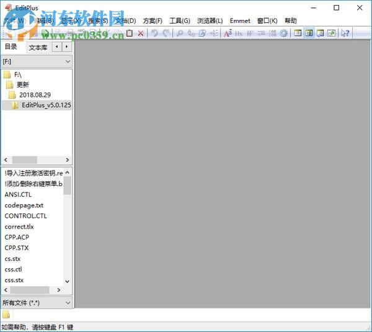Click file list horizontal scrollbar right arrow
372x332 pixels.
(59, 290)
